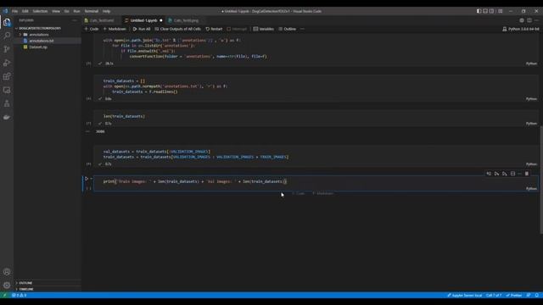Open the Accounts icon in activity bar
543x305 pixels.
tap(7, 272)
